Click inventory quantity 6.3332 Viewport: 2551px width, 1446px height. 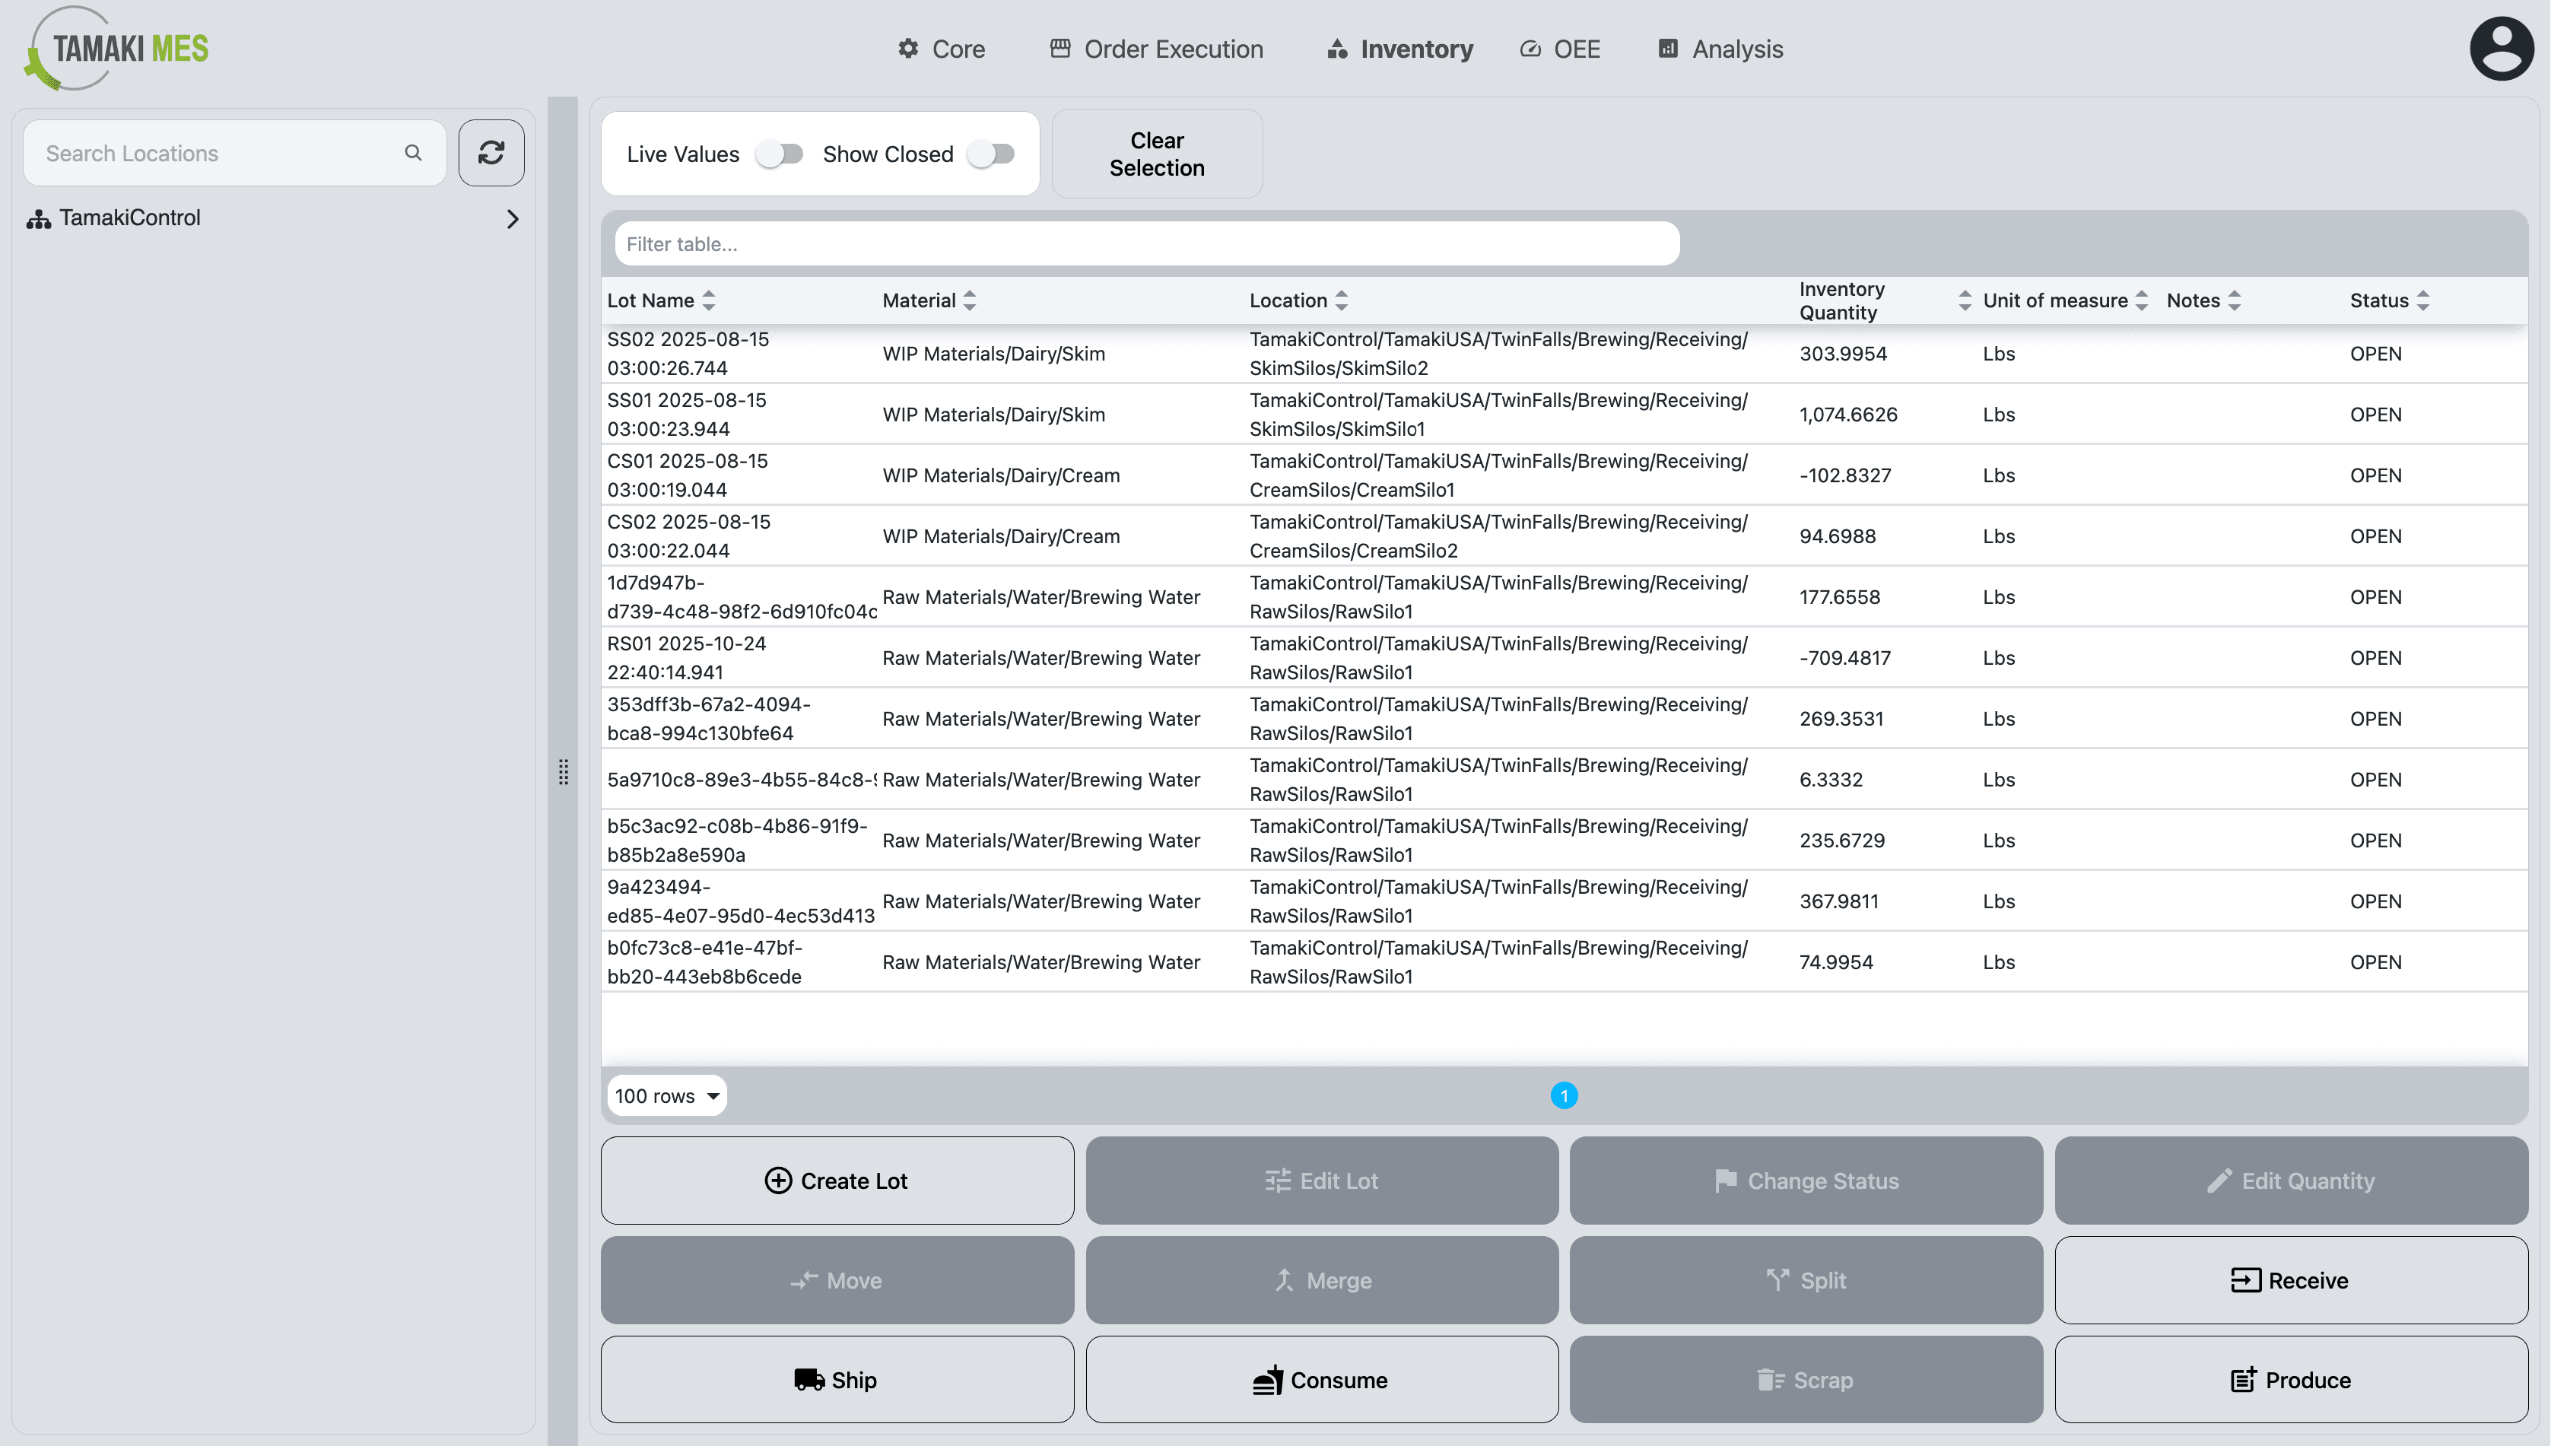pos(1831,780)
